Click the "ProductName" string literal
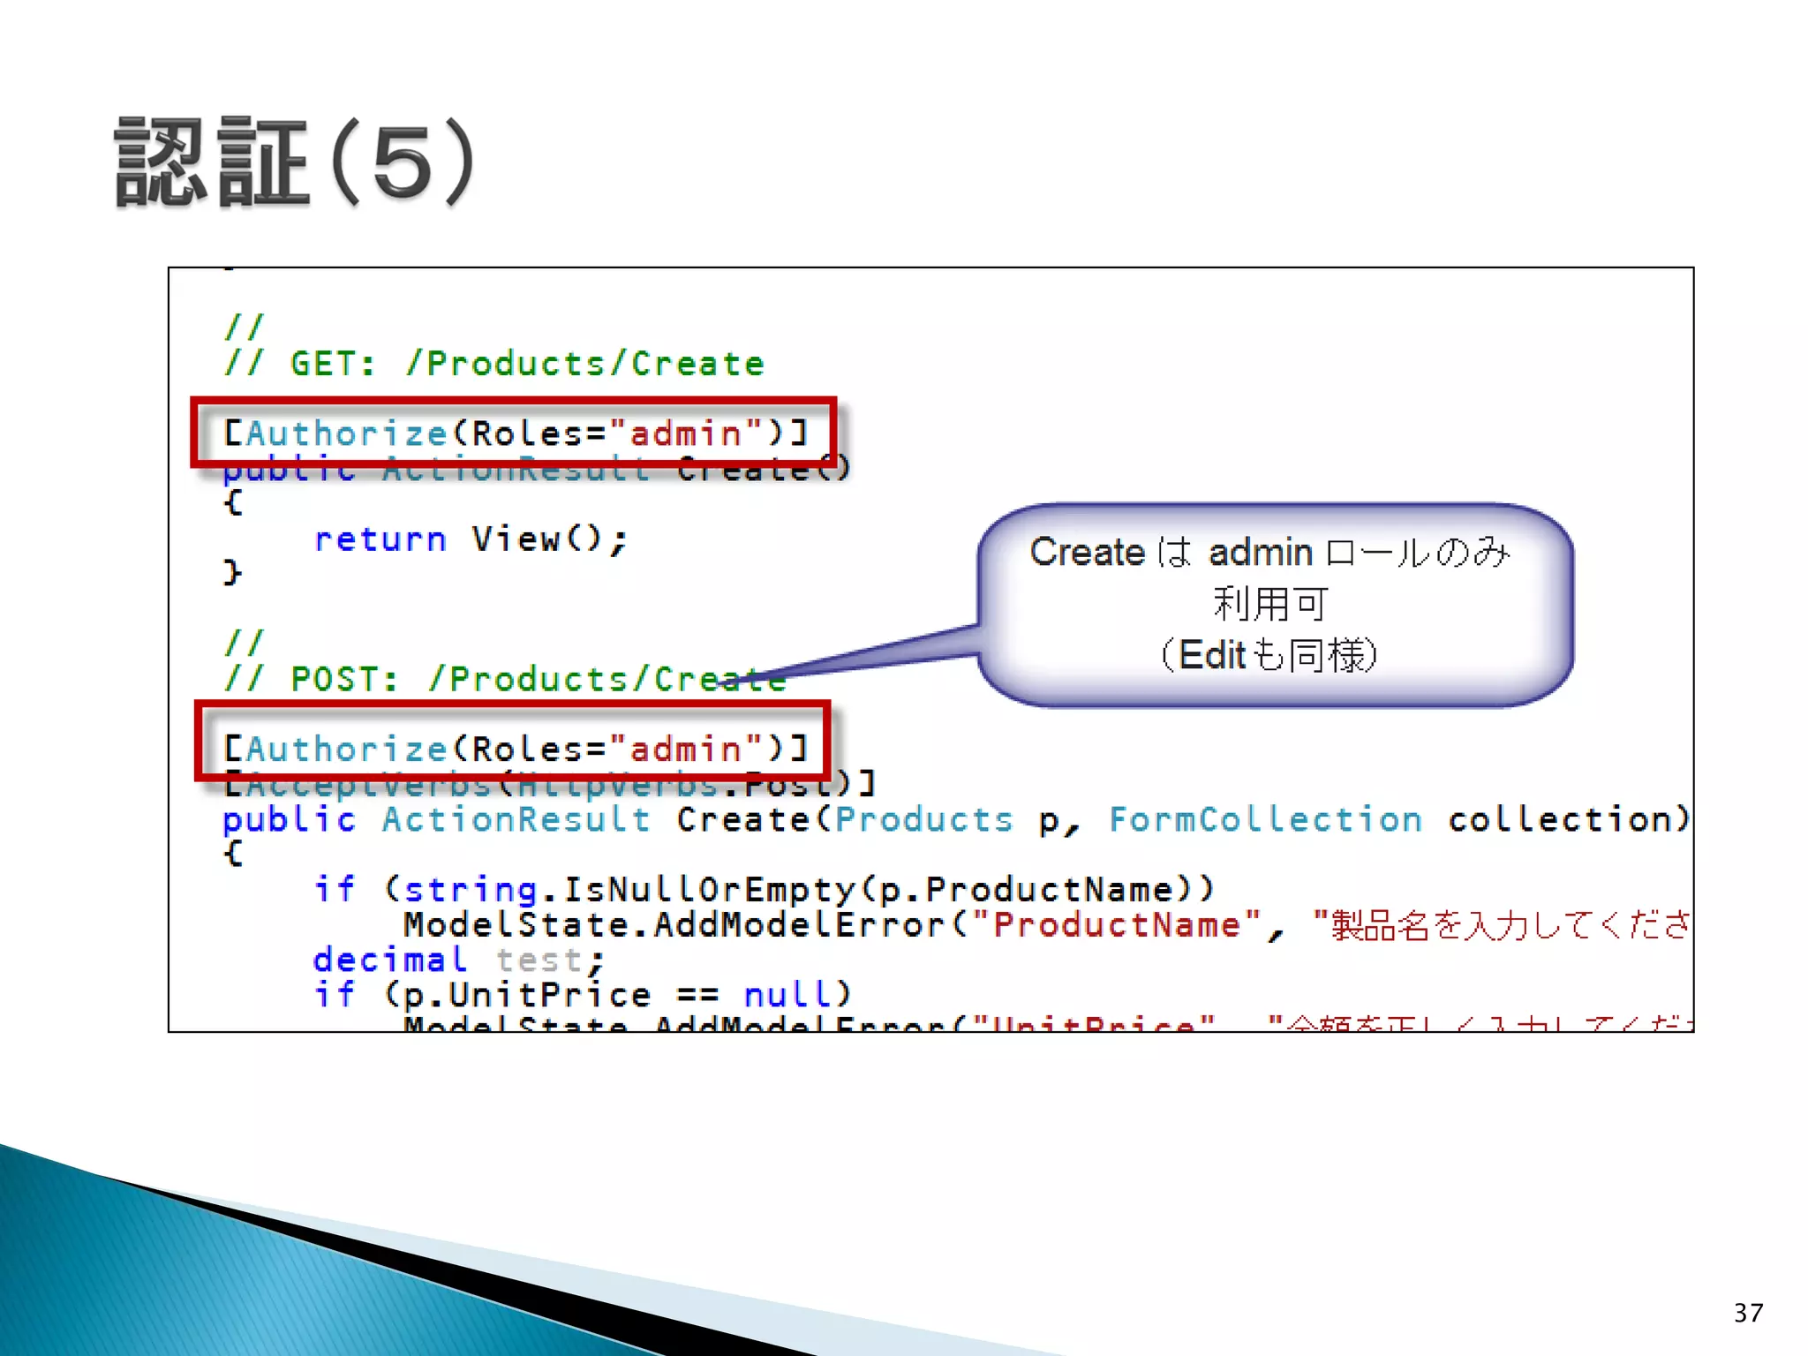The image size is (1808, 1356). (x=1117, y=925)
